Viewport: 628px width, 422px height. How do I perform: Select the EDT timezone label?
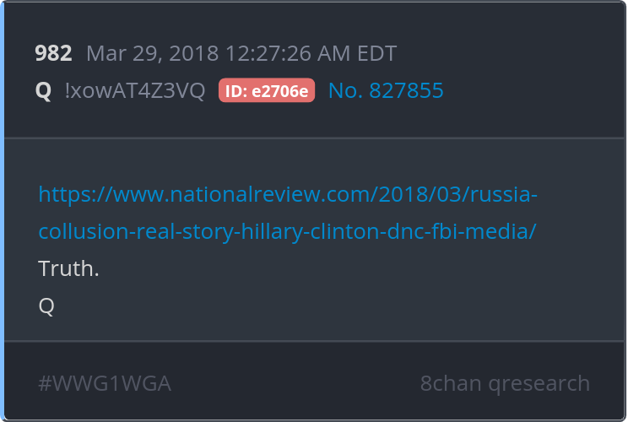376,53
